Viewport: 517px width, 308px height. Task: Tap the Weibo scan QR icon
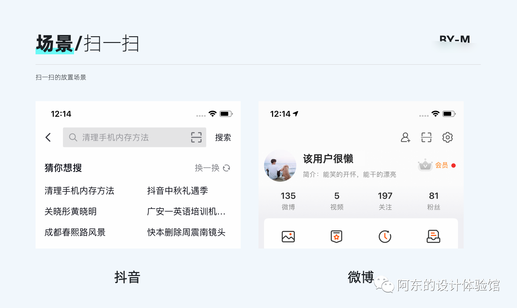pyautogui.click(x=427, y=137)
